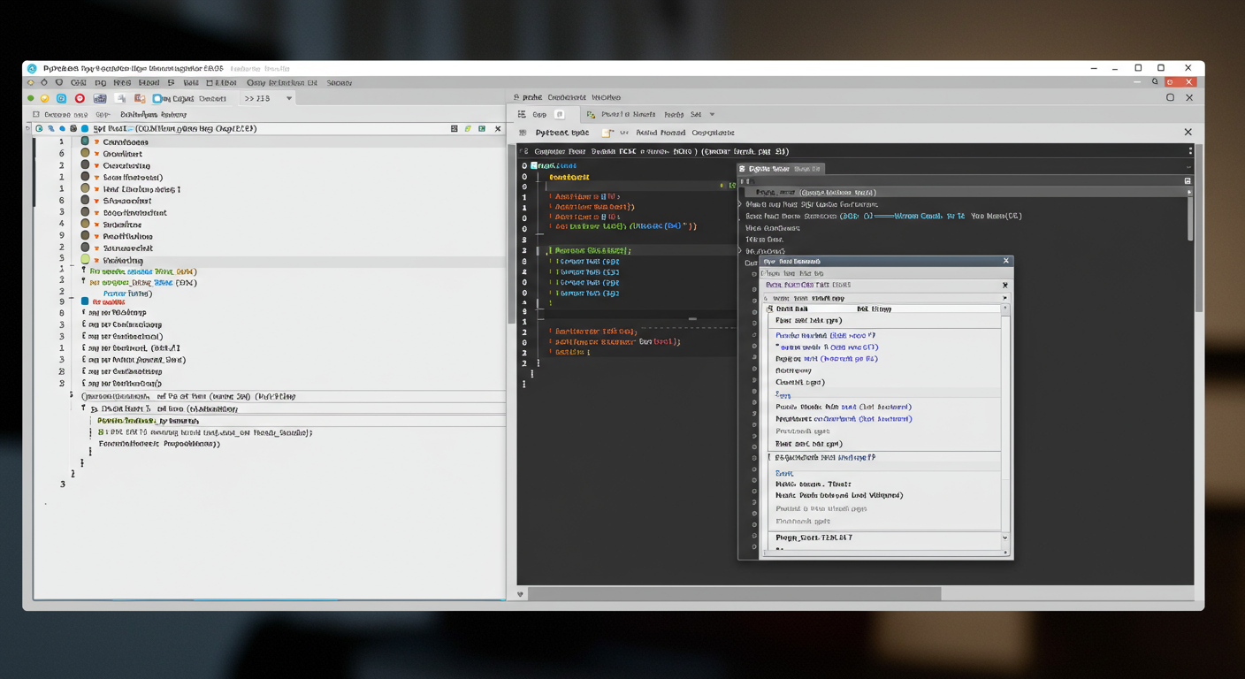Toggle the light green circle marker in the tree list
The image size is (1245, 679).
pos(85,260)
